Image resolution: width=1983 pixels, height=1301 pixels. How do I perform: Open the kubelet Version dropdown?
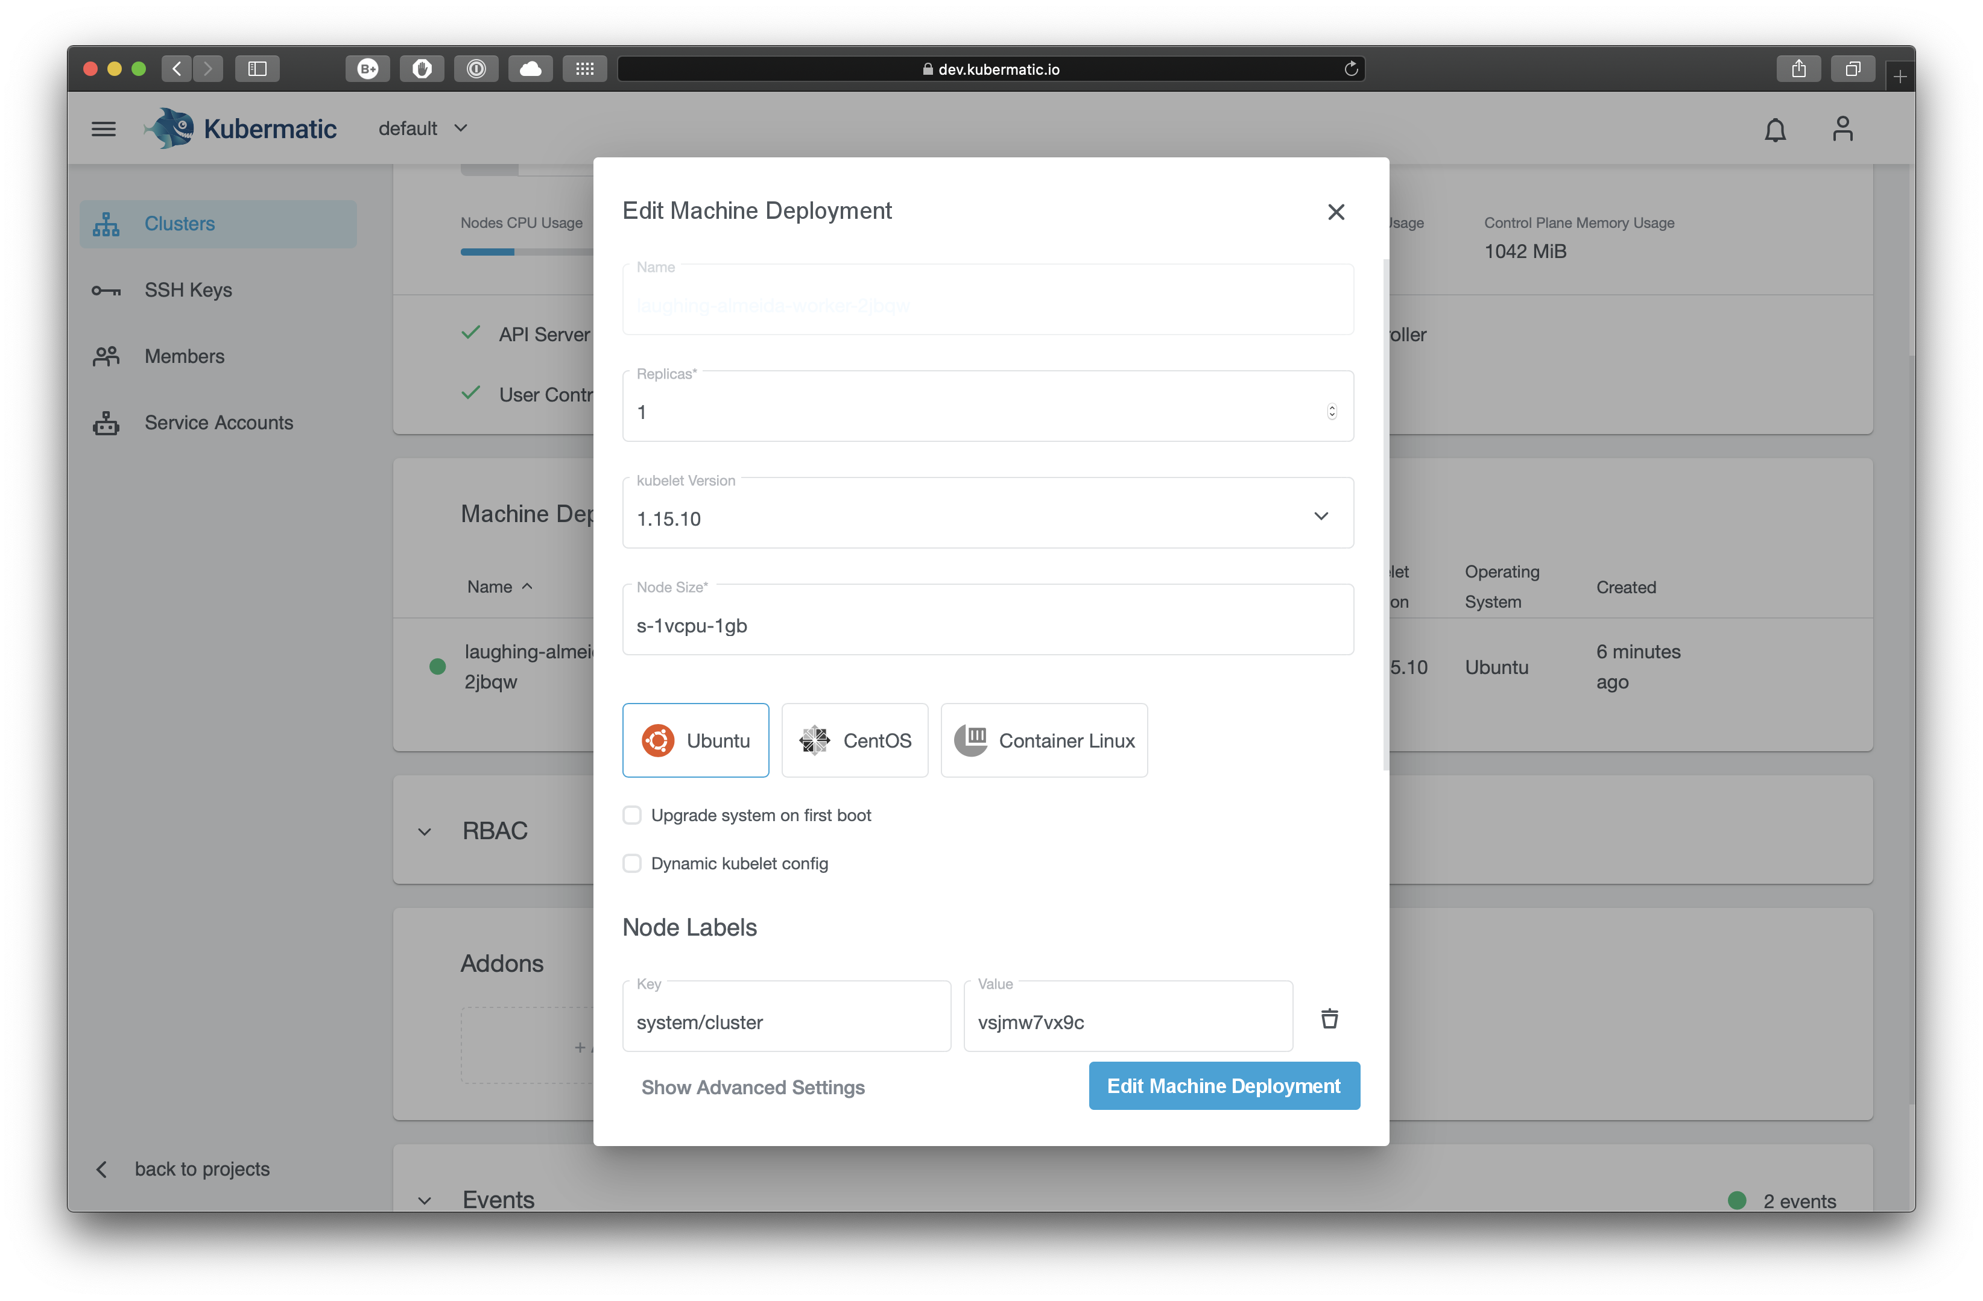[x=1321, y=517]
